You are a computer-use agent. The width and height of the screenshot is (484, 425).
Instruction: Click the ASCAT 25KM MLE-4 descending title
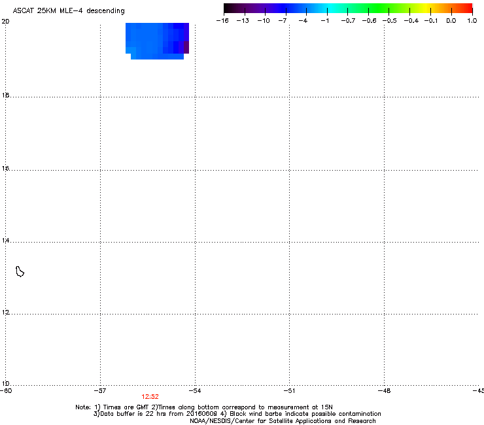pos(69,11)
